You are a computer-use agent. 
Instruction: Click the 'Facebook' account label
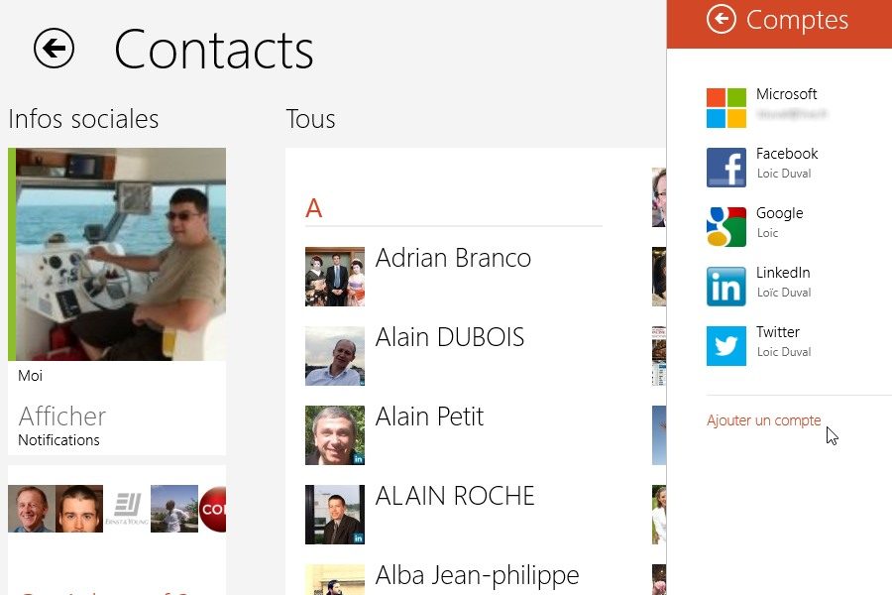787,154
